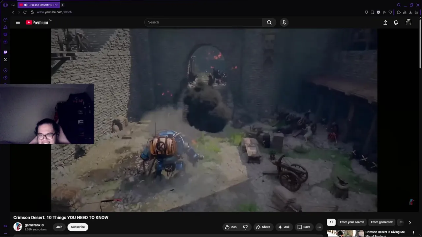Click the address bar URL
Viewport: 422px width, 237px height.
pyautogui.click(x=54, y=12)
